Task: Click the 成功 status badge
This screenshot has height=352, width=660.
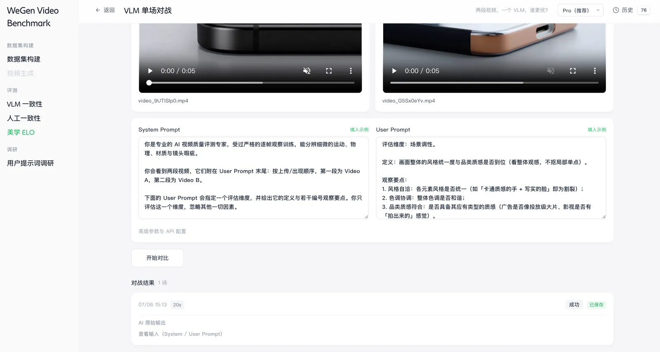Action: [574, 305]
